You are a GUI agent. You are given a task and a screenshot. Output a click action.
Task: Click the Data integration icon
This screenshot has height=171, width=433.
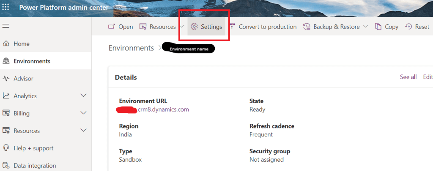click(x=6, y=166)
